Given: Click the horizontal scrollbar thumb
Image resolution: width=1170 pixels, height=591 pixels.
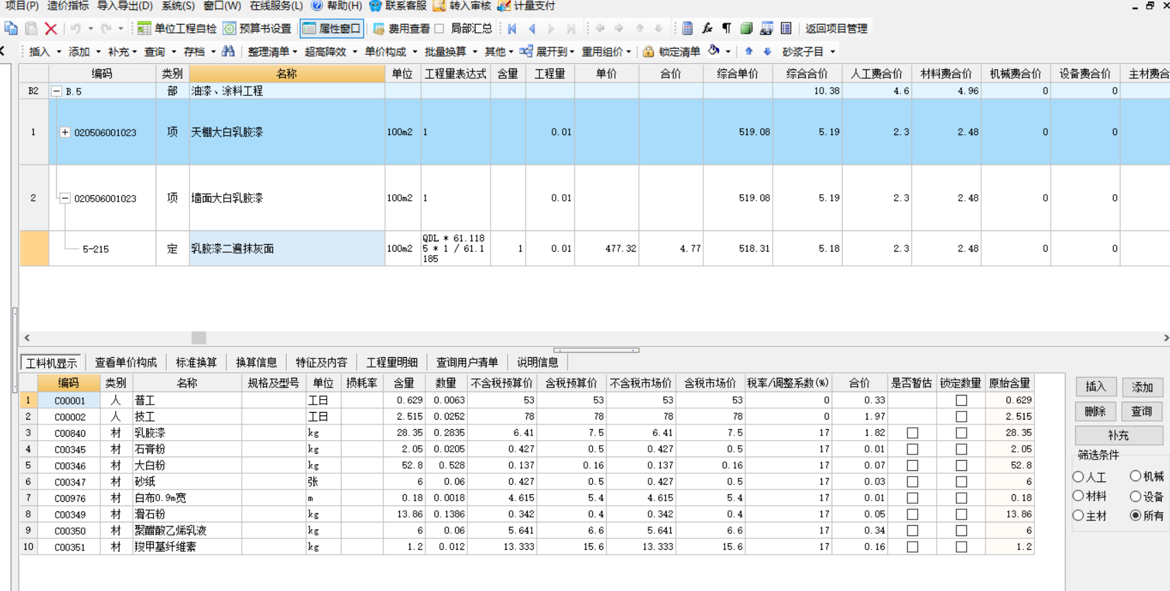Looking at the screenshot, I should pyautogui.click(x=199, y=337).
